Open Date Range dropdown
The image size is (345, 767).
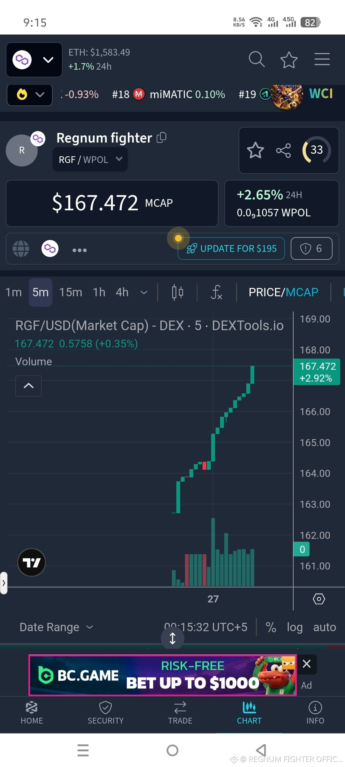[x=56, y=627]
